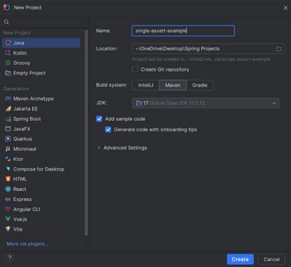Click inside the project Name field

pos(183,31)
